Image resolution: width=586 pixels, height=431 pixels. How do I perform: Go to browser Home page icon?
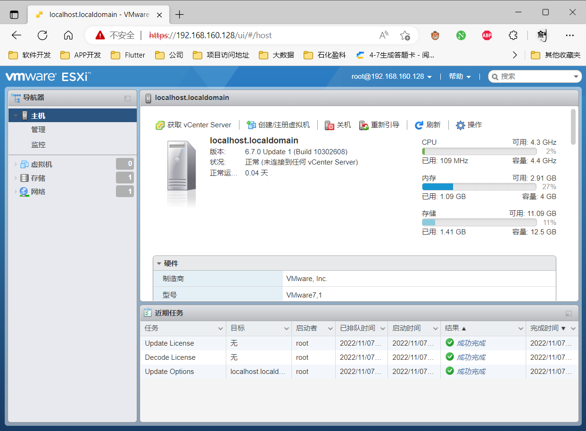(x=68, y=35)
